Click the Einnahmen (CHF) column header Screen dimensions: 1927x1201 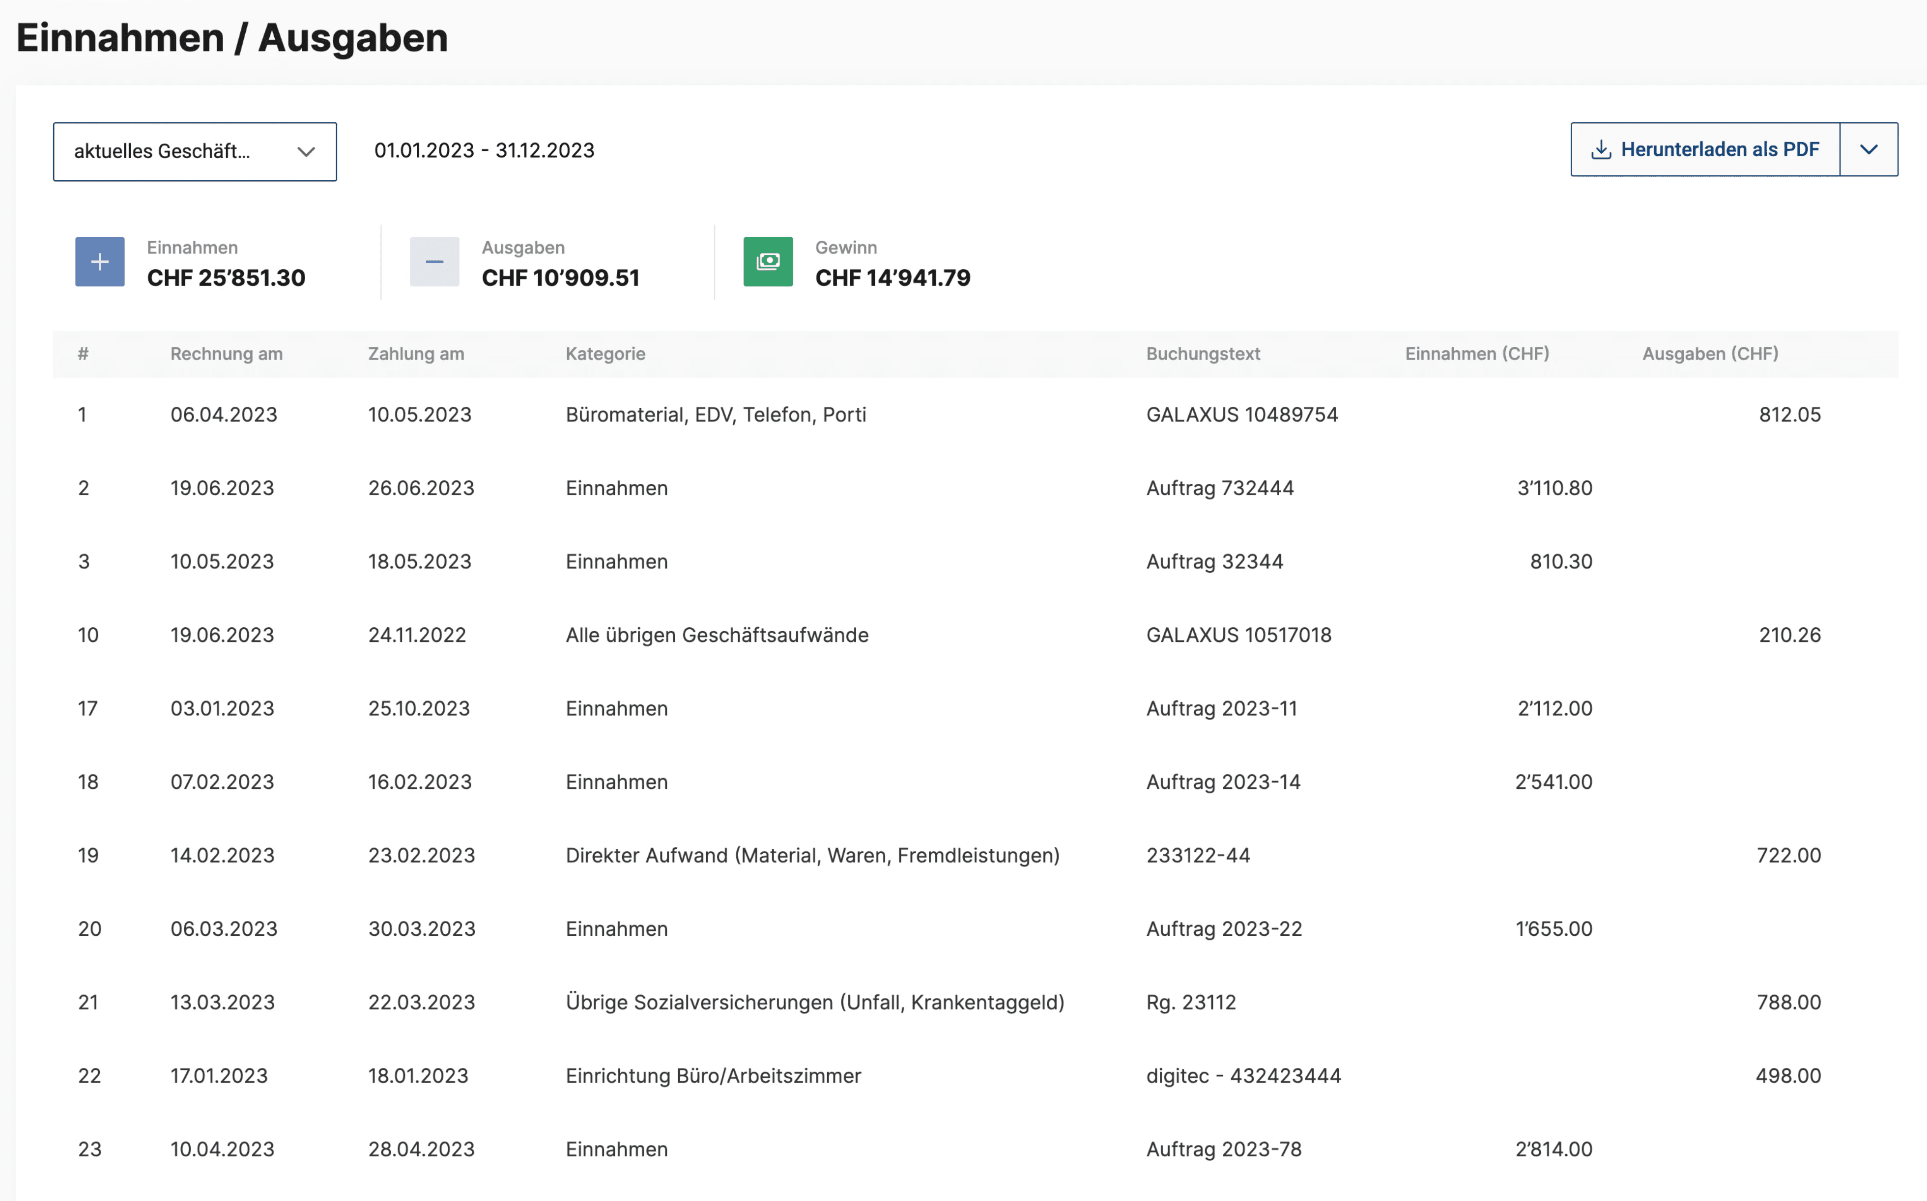coord(1476,354)
